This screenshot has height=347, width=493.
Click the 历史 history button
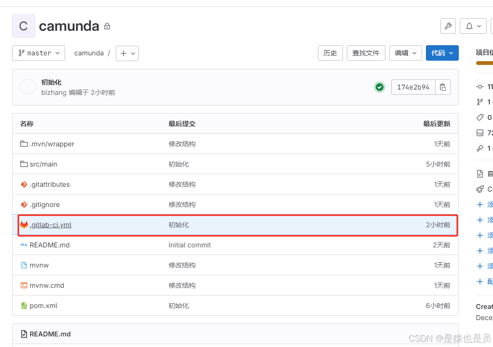coord(330,53)
